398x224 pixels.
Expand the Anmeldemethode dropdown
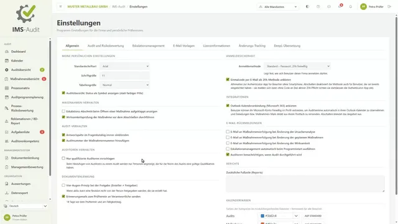tap(297, 67)
